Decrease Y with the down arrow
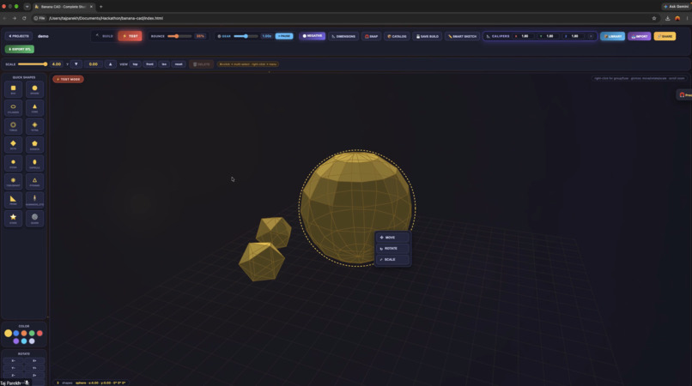 (x=76, y=64)
